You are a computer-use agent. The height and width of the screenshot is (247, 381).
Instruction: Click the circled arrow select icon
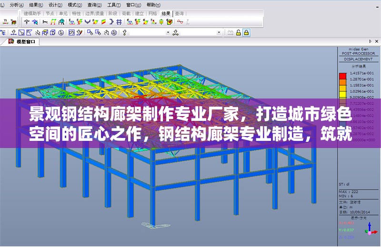(x=61, y=32)
